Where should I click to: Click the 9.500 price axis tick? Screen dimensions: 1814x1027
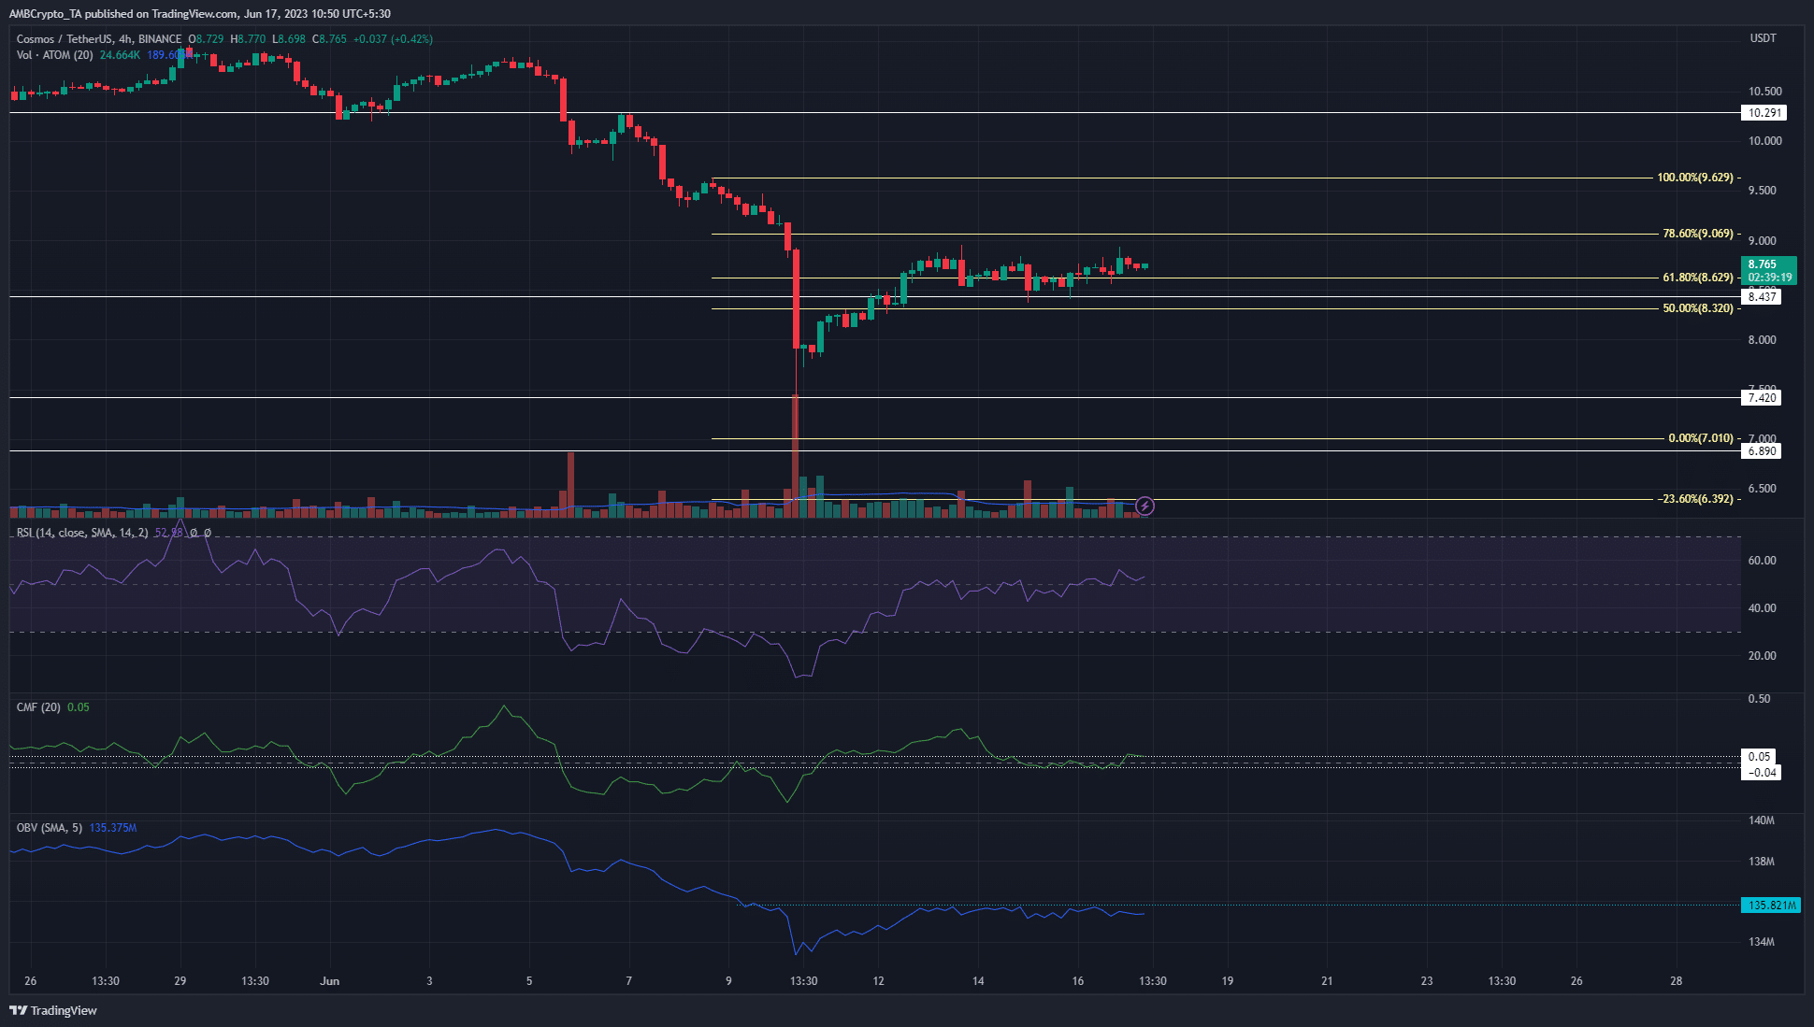pos(1763,191)
